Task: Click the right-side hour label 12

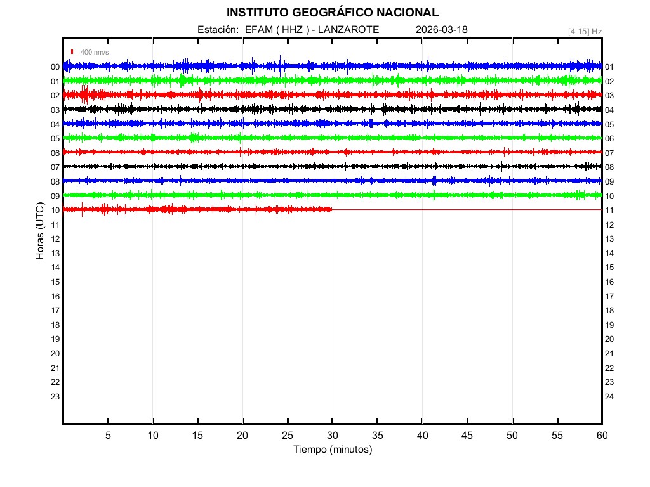Action: (x=609, y=225)
